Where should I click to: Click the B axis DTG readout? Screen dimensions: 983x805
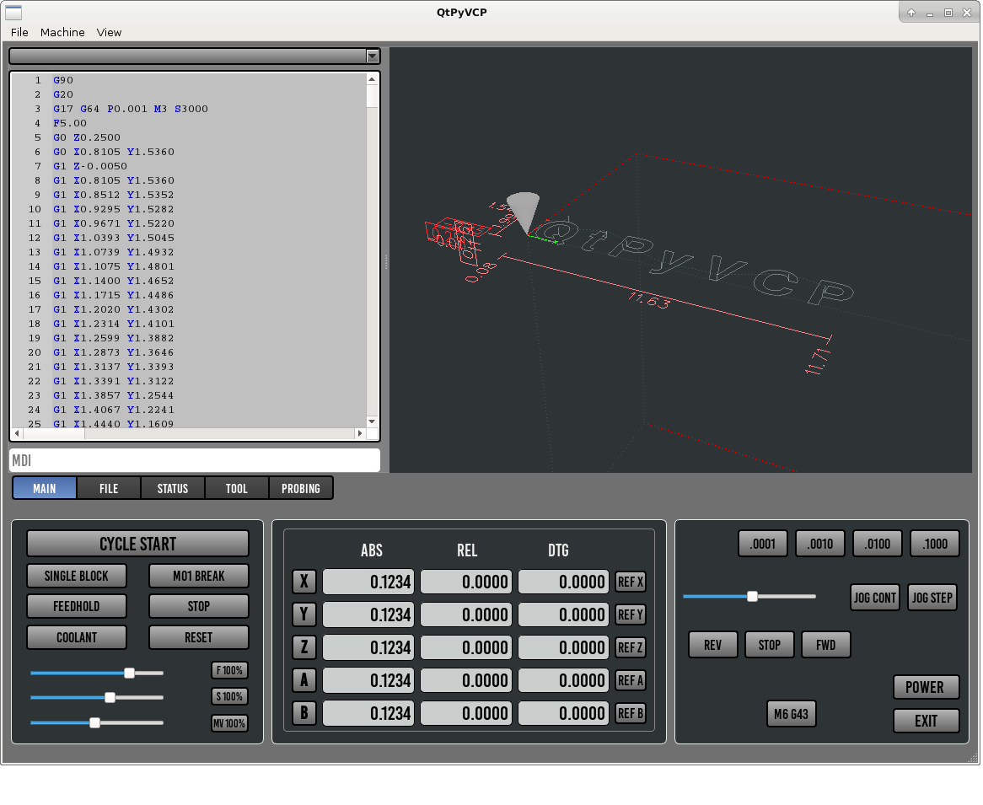(563, 713)
